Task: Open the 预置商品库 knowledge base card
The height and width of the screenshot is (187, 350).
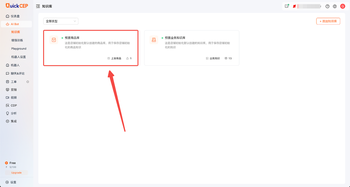Action: pyautogui.click(x=91, y=48)
